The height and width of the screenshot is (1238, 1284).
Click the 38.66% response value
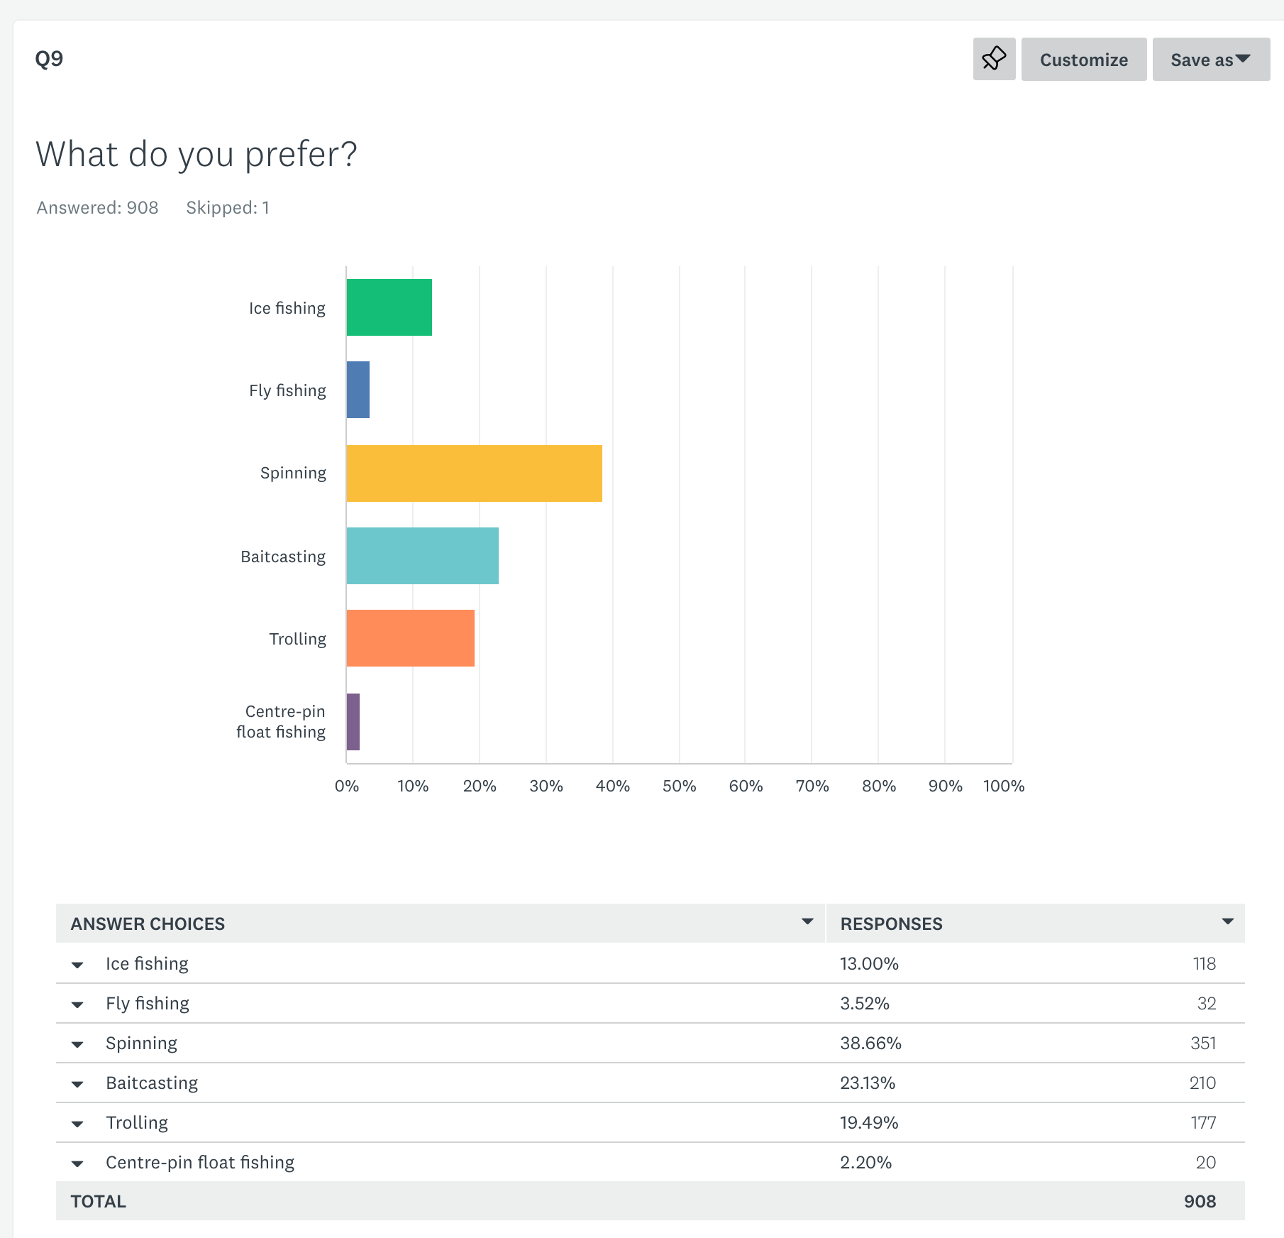(x=870, y=1043)
